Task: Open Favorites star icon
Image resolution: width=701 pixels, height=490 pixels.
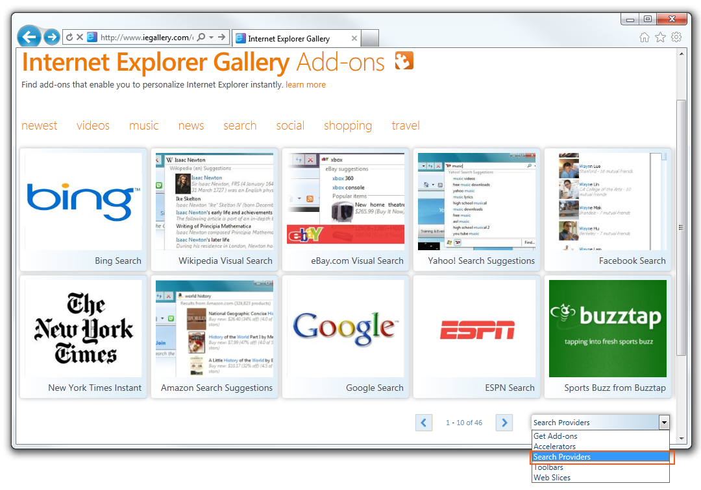Action: click(660, 38)
